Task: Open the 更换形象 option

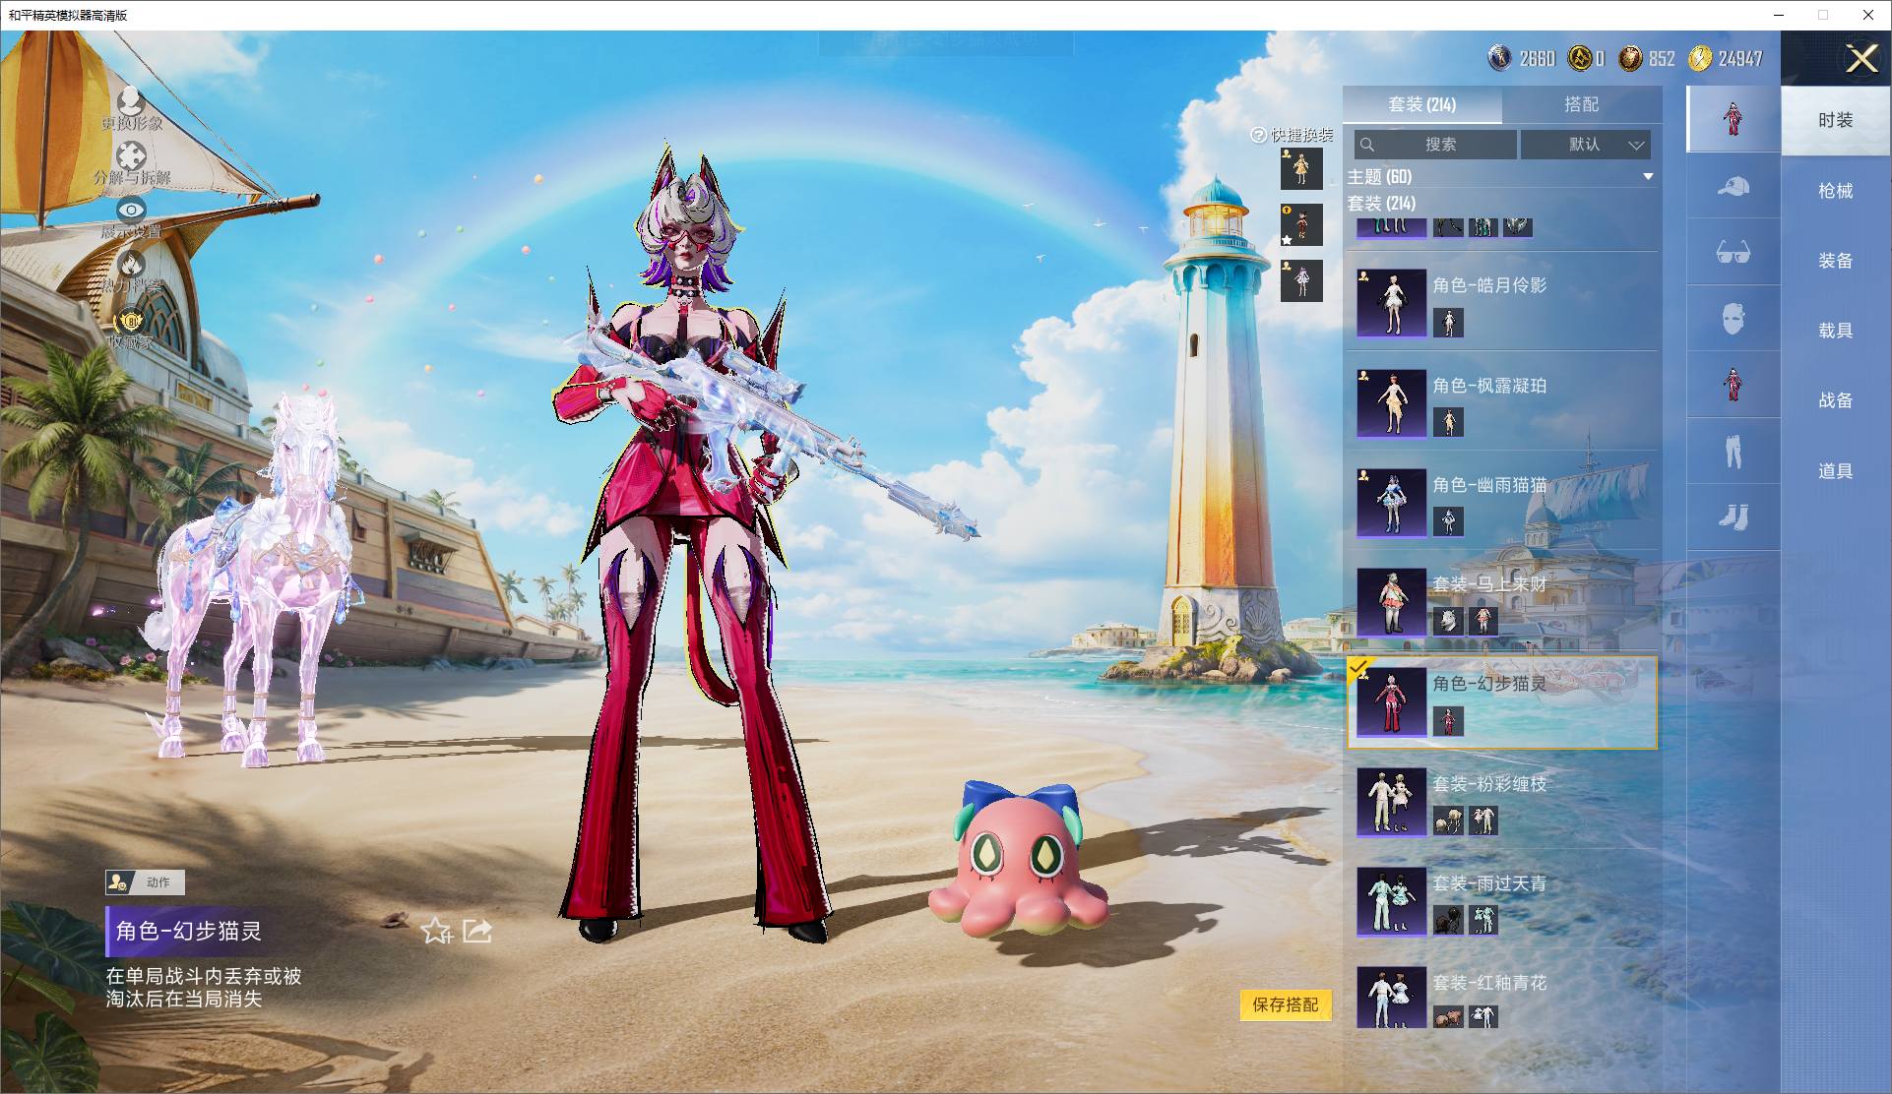Action: pyautogui.click(x=131, y=109)
